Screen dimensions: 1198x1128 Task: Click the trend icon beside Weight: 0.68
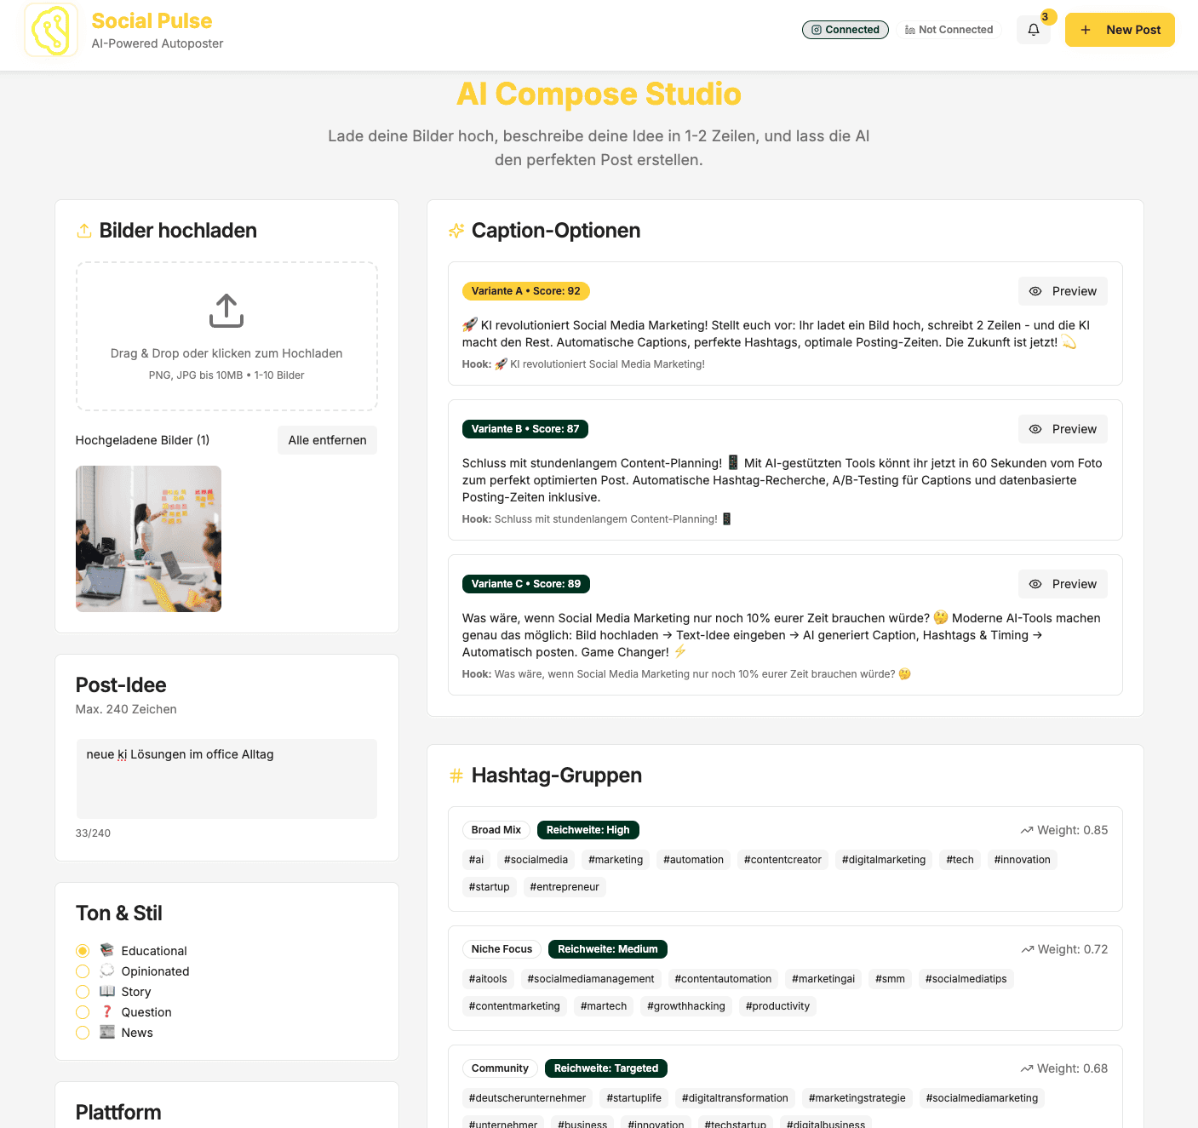click(1027, 1068)
